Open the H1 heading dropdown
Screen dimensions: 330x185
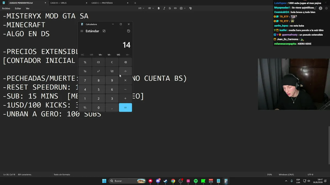click(x=141, y=8)
